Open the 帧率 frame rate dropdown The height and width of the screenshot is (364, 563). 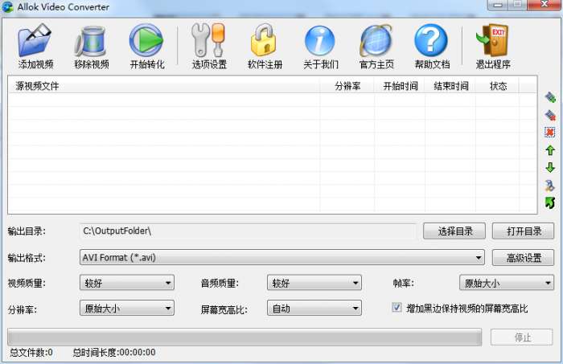coord(507,283)
